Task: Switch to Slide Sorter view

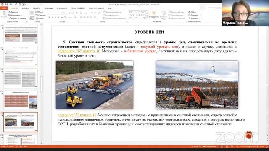Action: (227, 146)
